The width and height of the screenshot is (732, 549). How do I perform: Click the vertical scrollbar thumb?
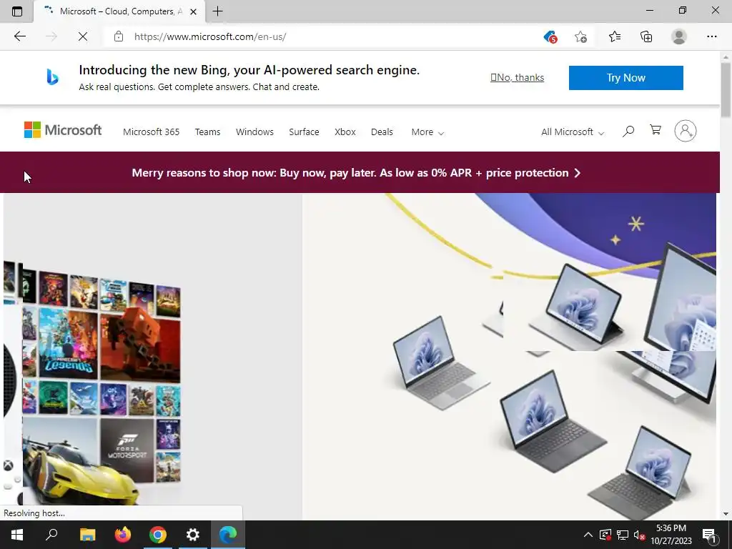point(726,89)
